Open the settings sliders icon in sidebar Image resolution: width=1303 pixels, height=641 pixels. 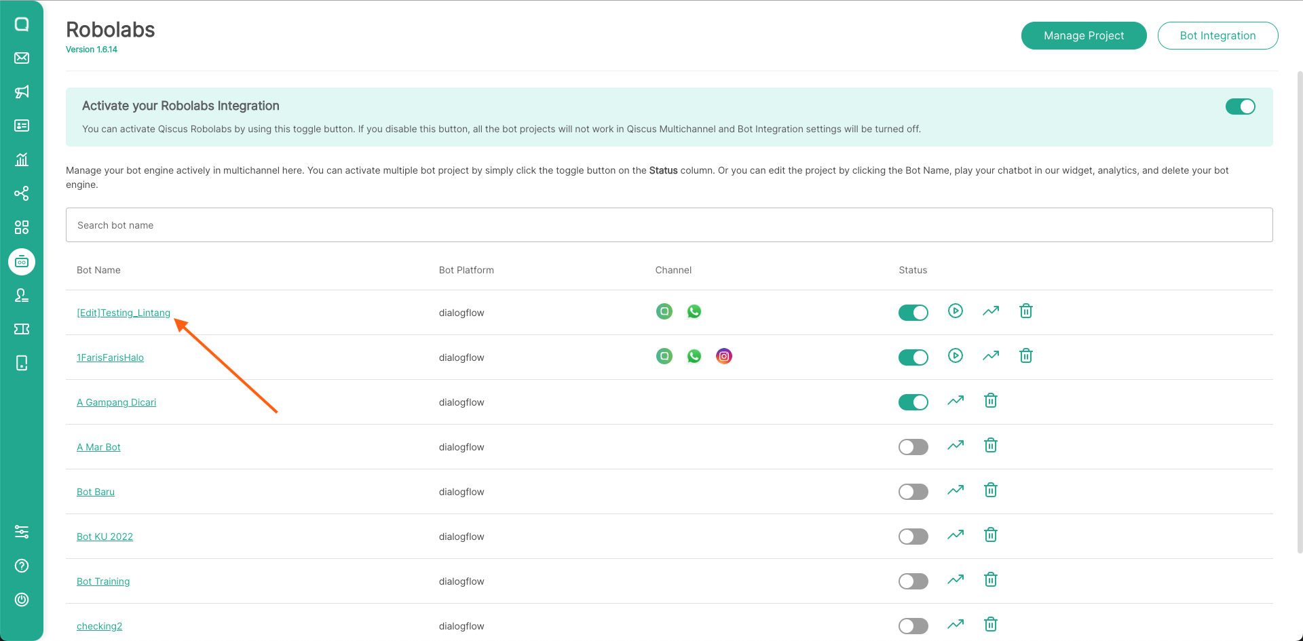22,532
